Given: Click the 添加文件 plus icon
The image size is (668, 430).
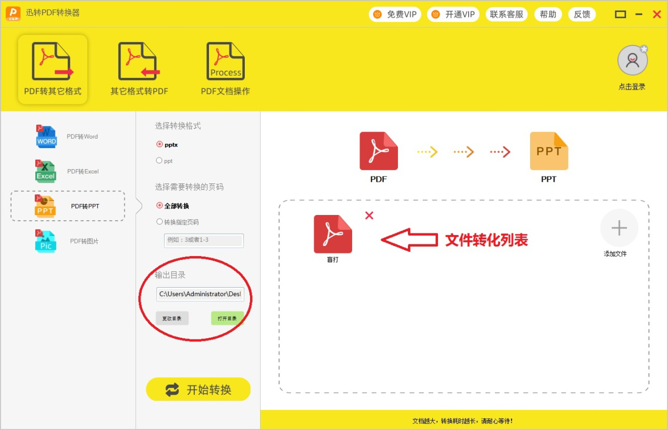Looking at the screenshot, I should click(619, 228).
